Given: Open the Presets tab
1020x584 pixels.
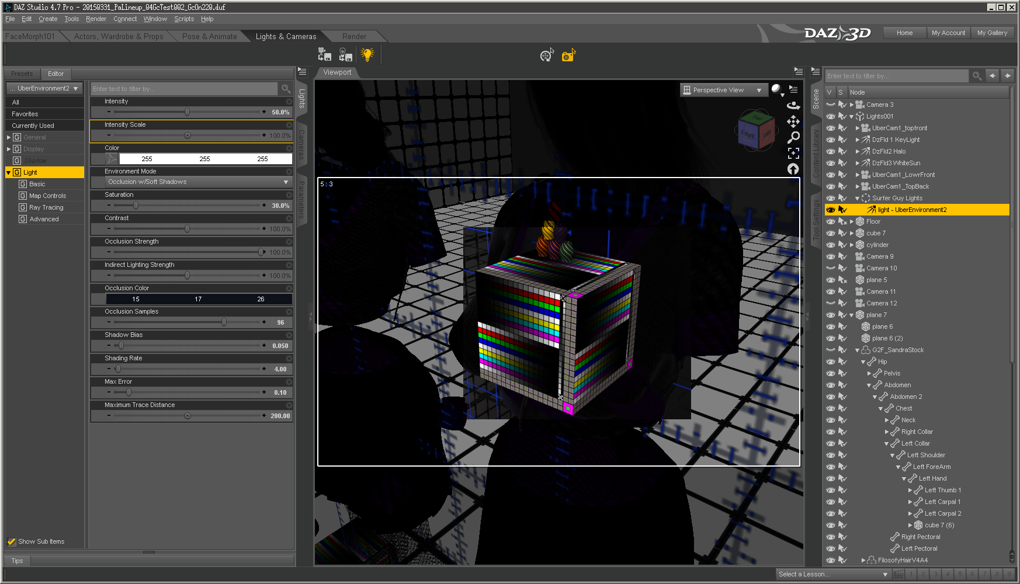Looking at the screenshot, I should click(x=22, y=74).
